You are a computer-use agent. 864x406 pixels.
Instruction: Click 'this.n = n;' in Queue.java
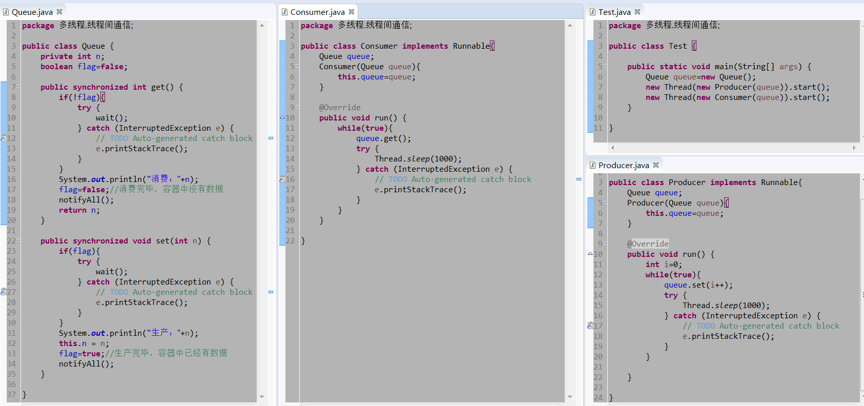click(84, 343)
